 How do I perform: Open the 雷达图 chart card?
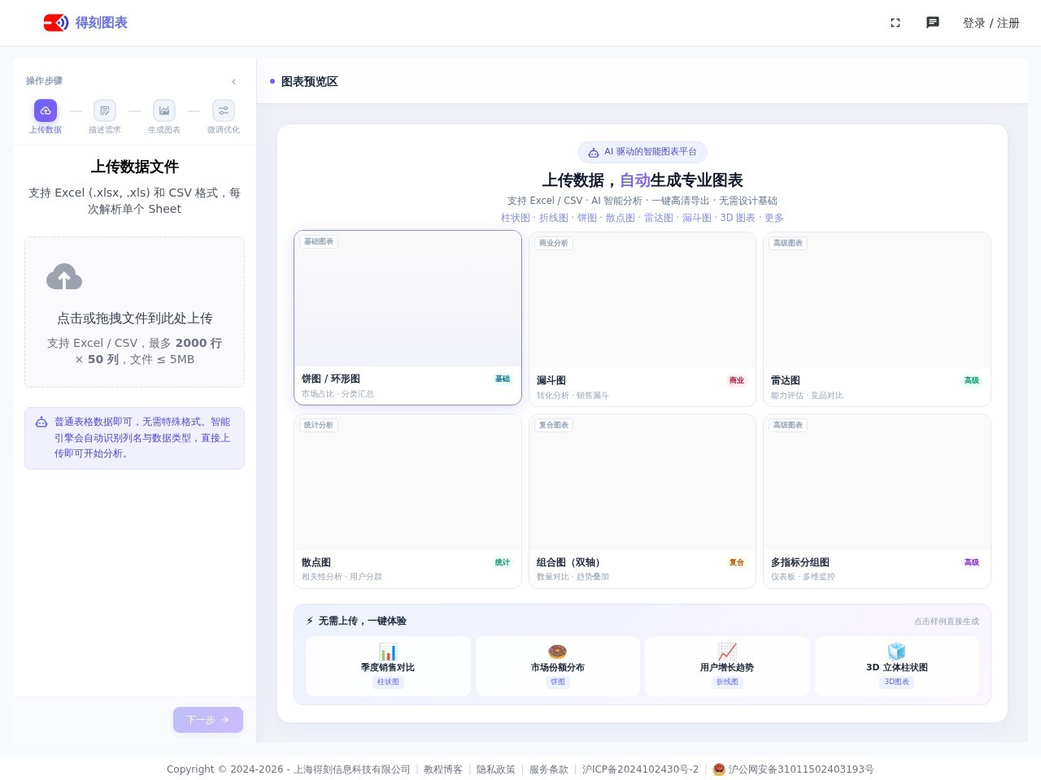pyautogui.click(x=877, y=319)
